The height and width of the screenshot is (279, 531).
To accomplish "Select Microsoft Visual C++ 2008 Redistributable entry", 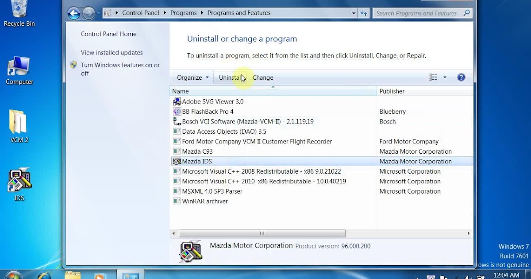I will (261, 171).
